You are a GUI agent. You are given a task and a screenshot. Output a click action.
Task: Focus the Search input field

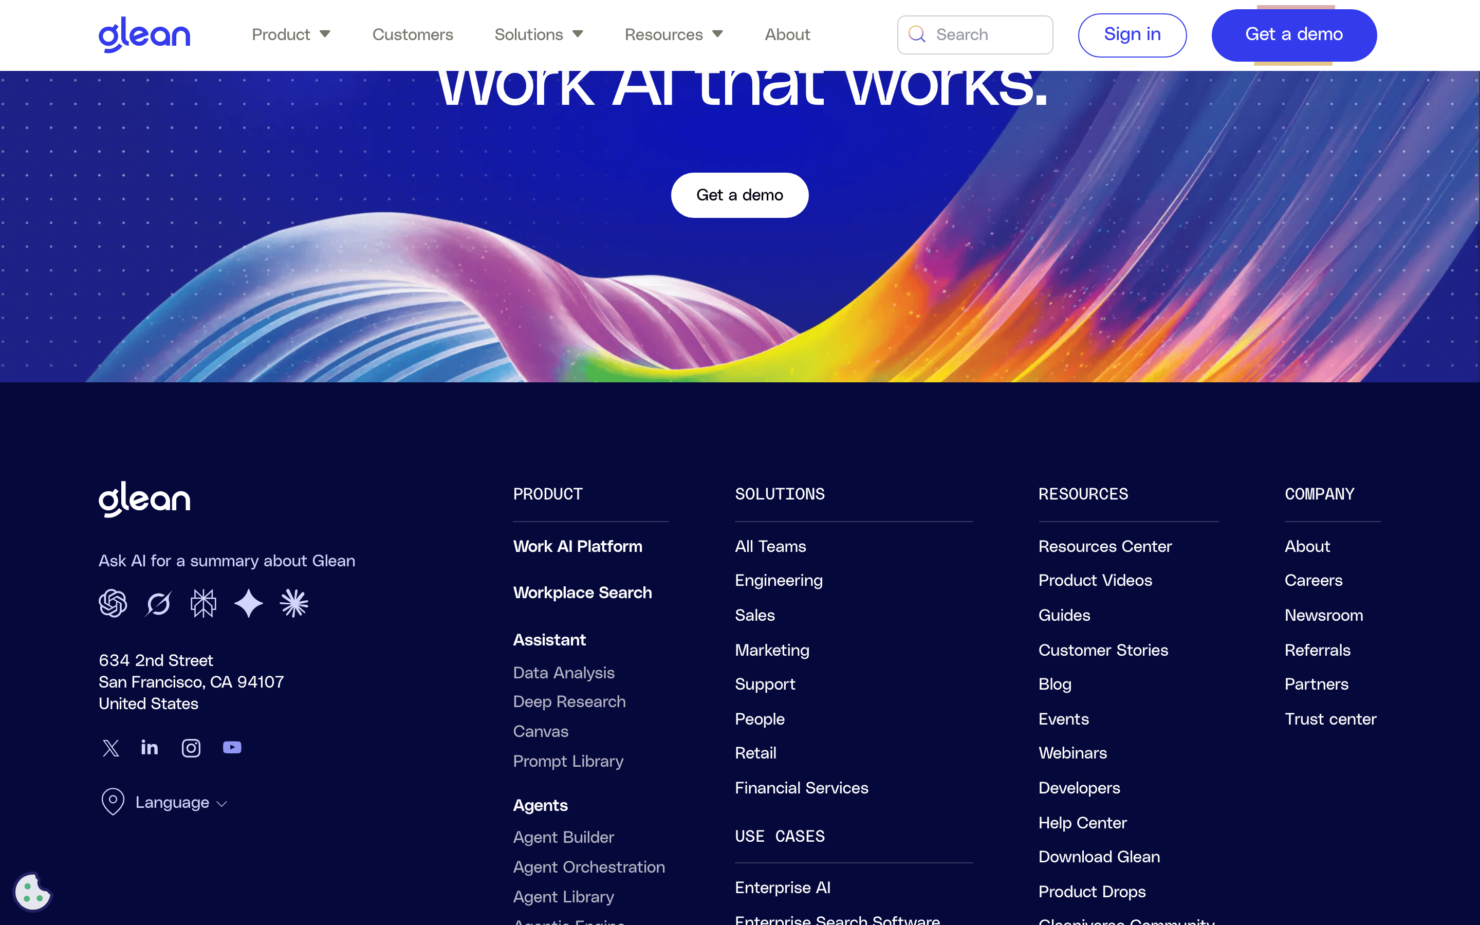tap(975, 35)
